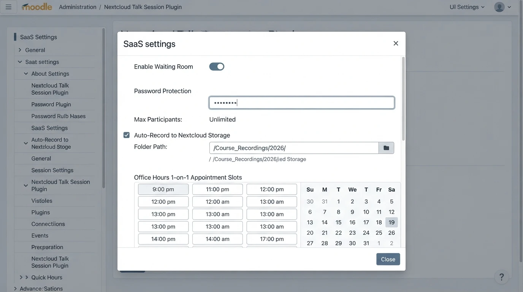Pick day 15 in the calendar
This screenshot has width=523, height=292.
pos(338,222)
